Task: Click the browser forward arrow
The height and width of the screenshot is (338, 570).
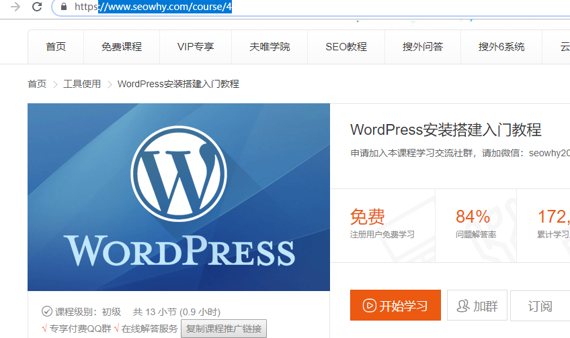Action: coord(15,7)
